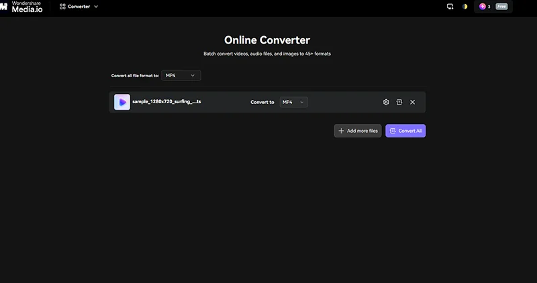Click the Convert All button
The width and height of the screenshot is (537, 283).
tap(405, 131)
